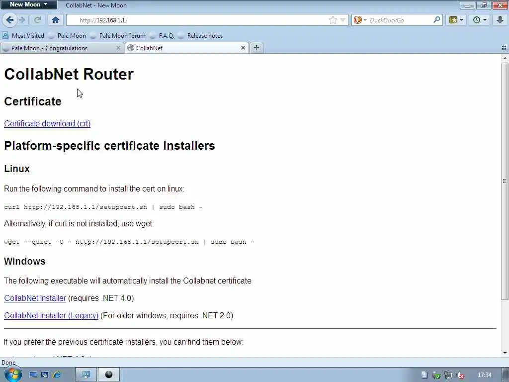Screen dimensions: 509x382
Task: Click the green check shield tray icon
Action: [436, 376]
